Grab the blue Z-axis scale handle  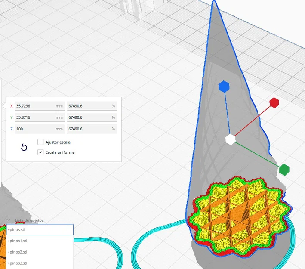224,87
